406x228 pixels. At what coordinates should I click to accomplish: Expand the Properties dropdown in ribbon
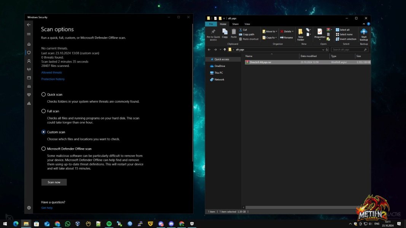pos(320,40)
